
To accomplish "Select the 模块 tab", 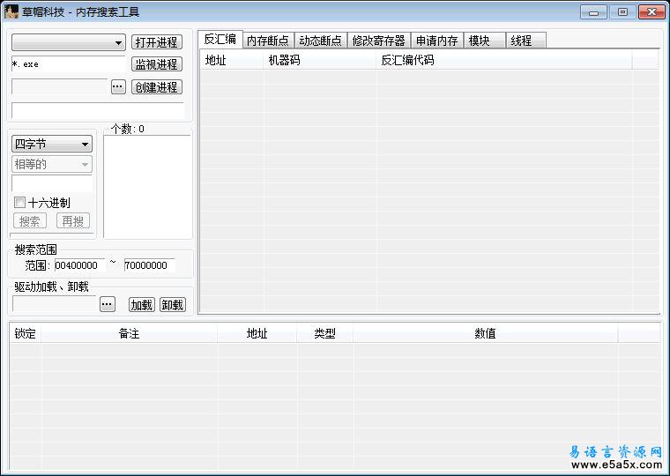I will pos(484,41).
